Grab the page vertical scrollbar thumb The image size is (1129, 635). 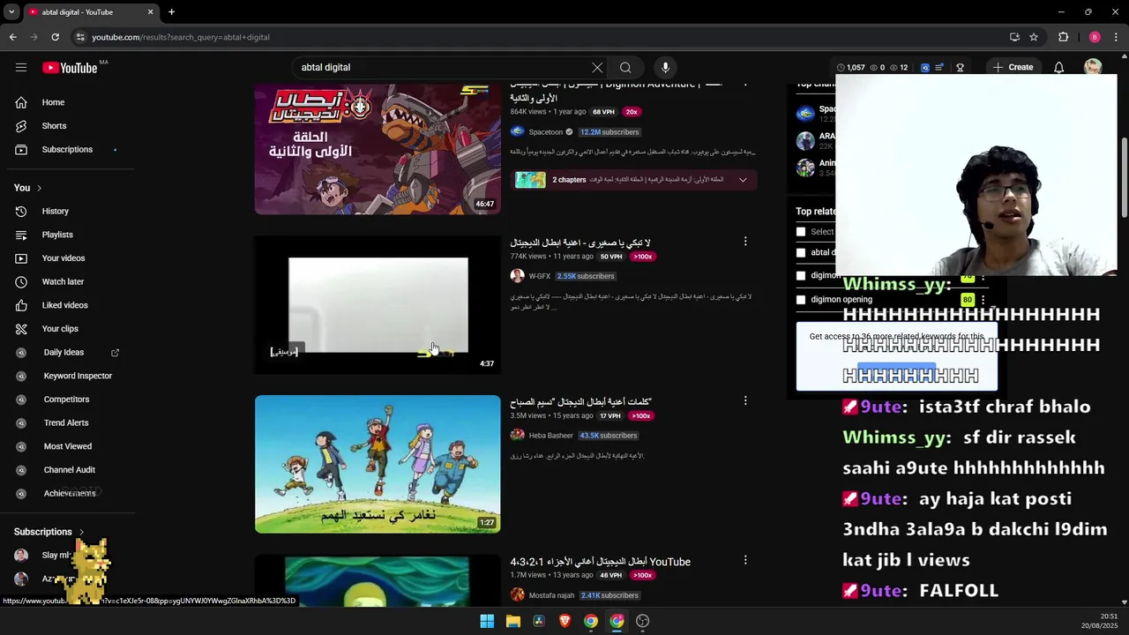tap(1124, 176)
